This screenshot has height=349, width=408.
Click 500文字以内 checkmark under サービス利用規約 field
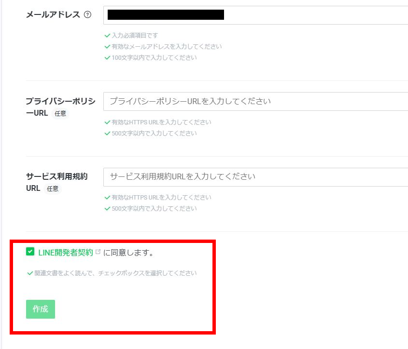(x=107, y=209)
